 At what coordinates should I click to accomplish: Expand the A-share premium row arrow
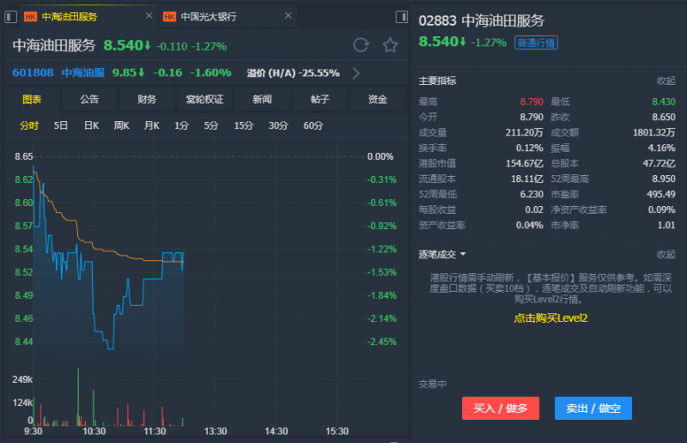pos(356,73)
